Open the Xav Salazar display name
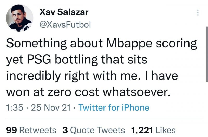Screen dimensions: 208x137 (64, 12)
